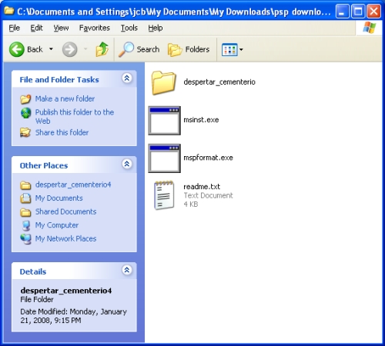Collapse the File and Folder Tasks panel

tap(127, 78)
